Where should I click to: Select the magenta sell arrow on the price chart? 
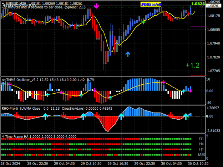coord(96,6)
